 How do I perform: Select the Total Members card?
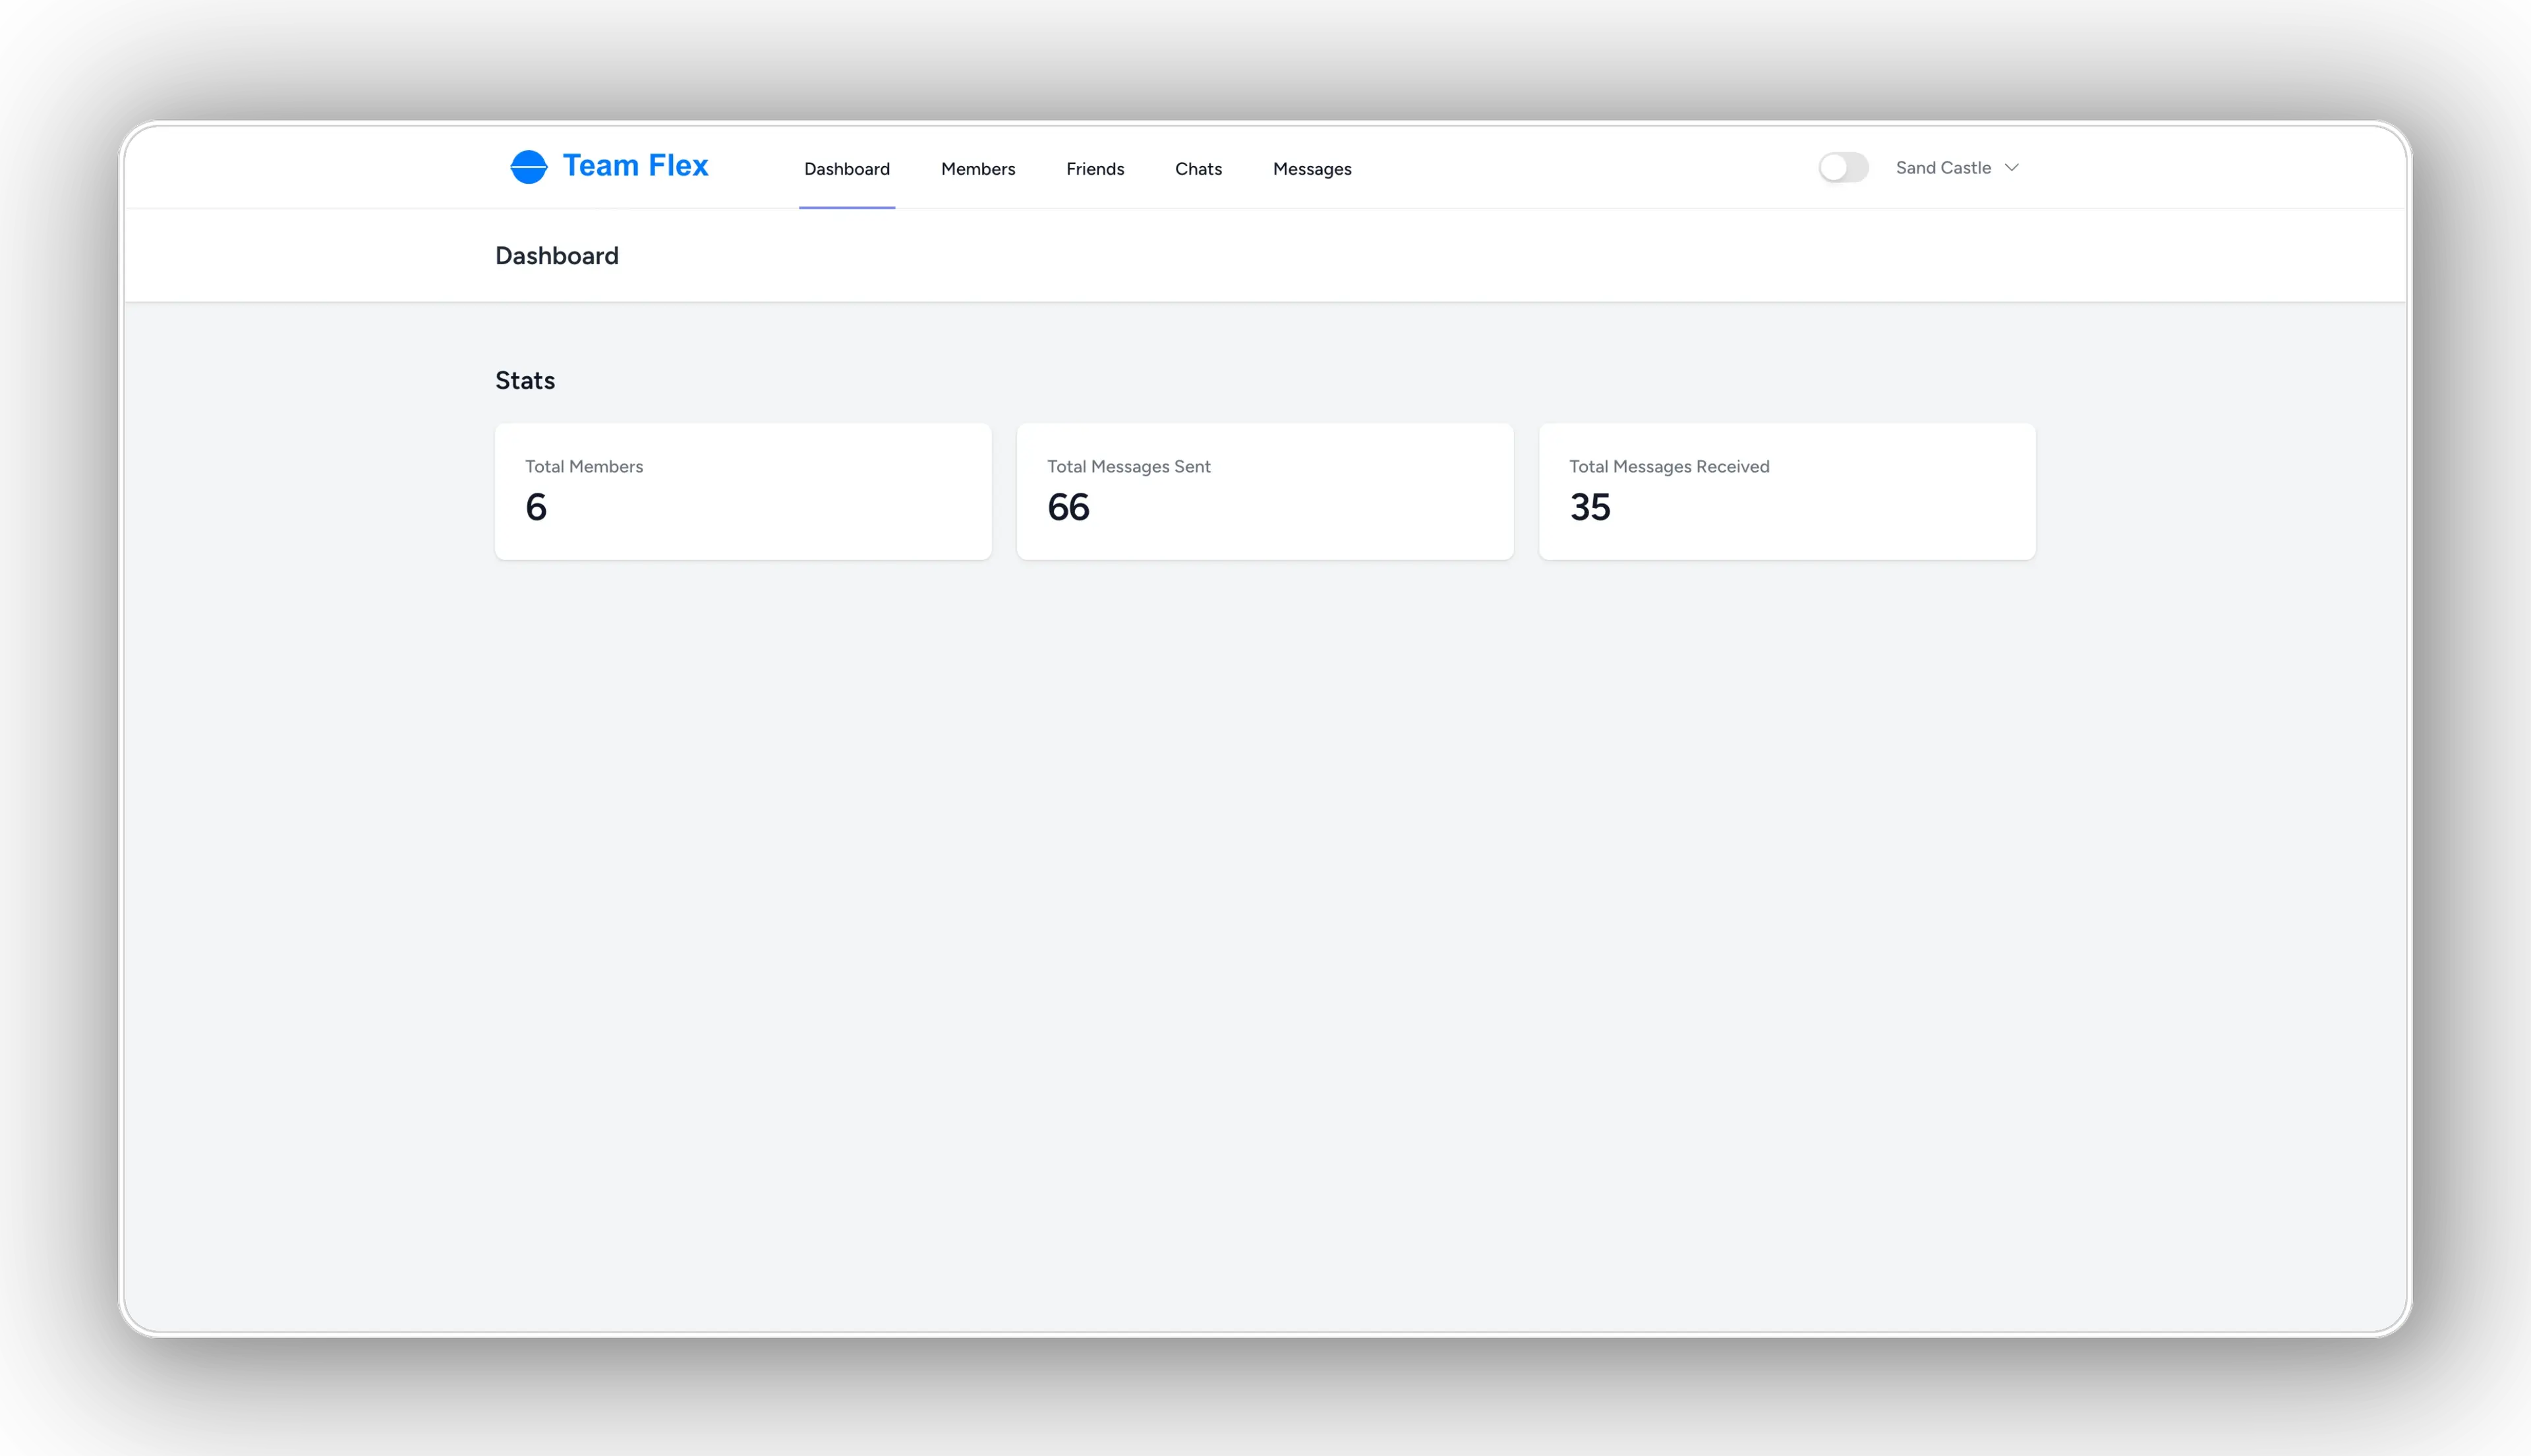point(743,491)
